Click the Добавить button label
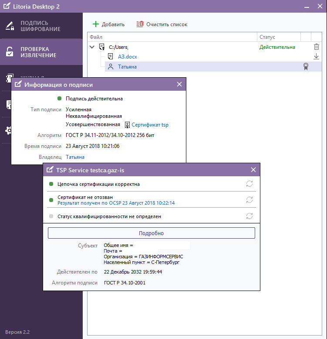 pyautogui.click(x=113, y=24)
